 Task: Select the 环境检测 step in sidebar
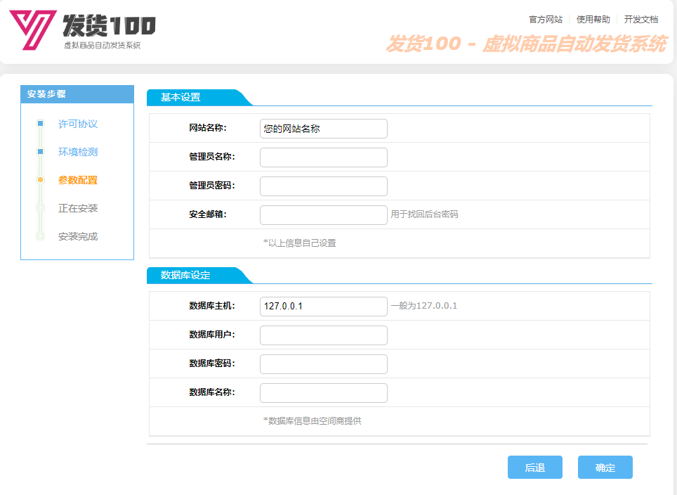click(x=78, y=152)
